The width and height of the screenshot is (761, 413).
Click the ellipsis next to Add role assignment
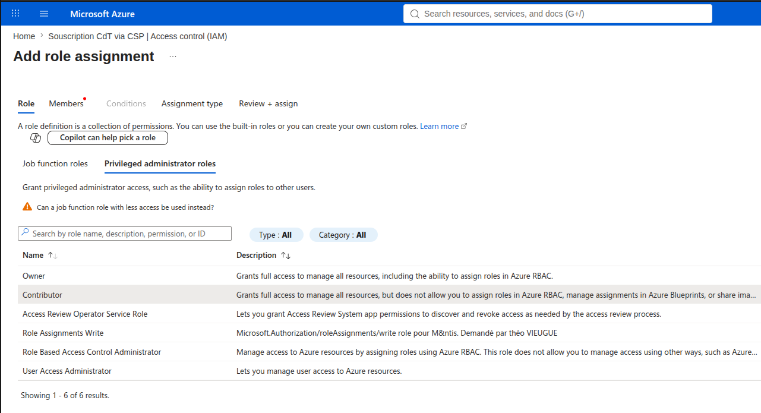pos(173,56)
